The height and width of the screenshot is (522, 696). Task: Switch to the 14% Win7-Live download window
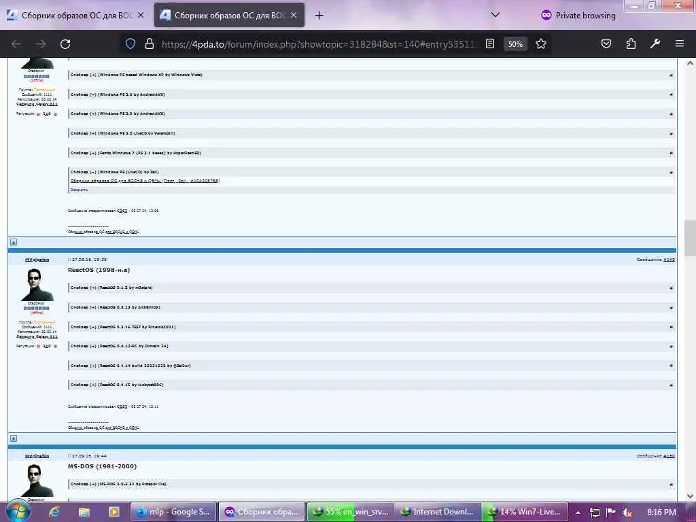tap(525, 512)
